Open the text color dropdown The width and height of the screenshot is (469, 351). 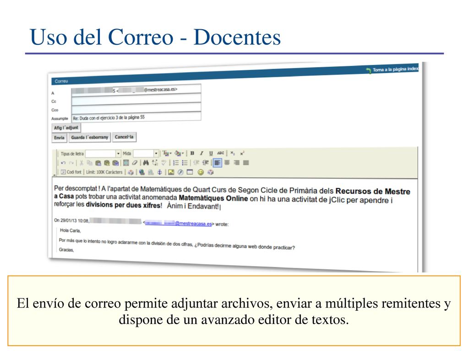point(167,154)
